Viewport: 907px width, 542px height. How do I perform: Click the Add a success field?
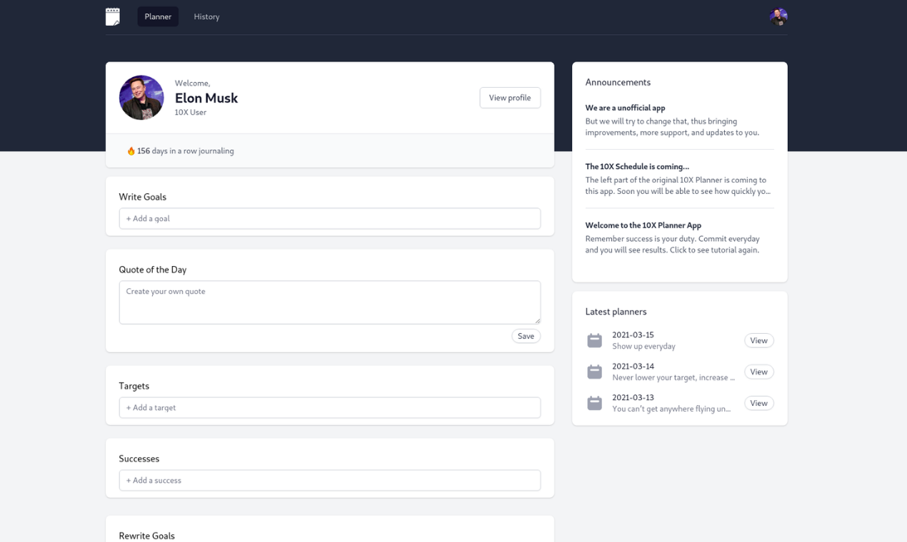(329, 480)
